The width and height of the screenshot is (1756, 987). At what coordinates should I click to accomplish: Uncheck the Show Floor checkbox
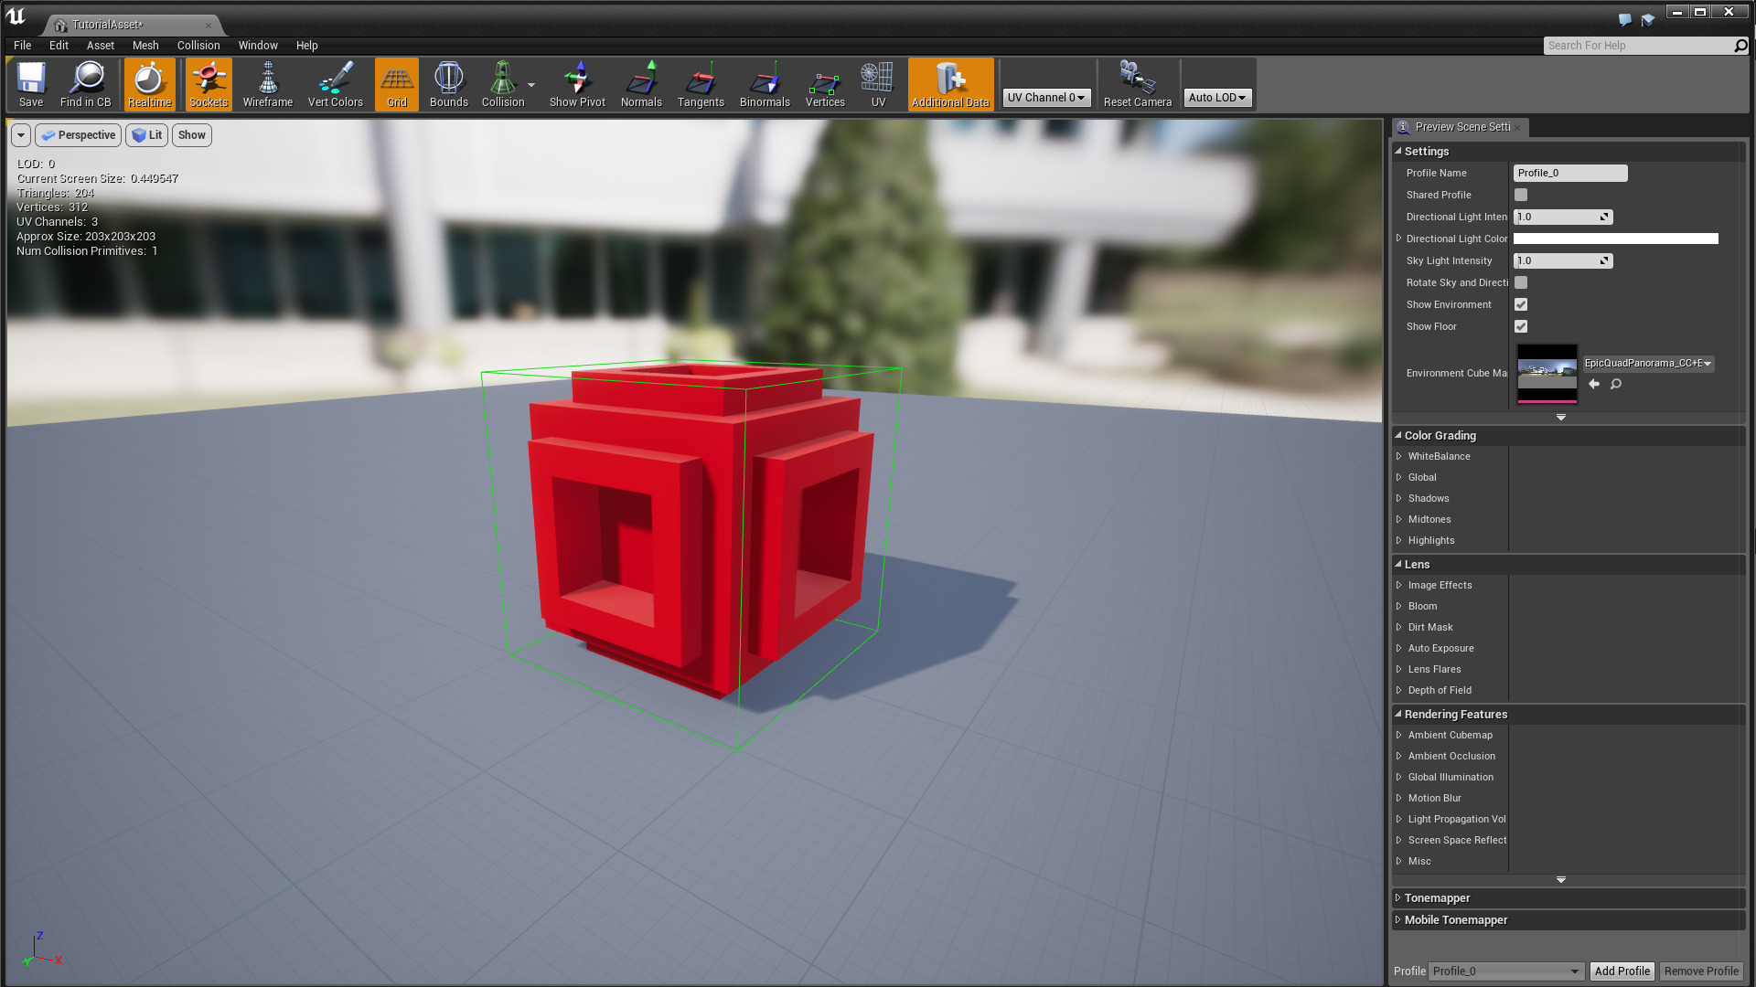coord(1520,326)
